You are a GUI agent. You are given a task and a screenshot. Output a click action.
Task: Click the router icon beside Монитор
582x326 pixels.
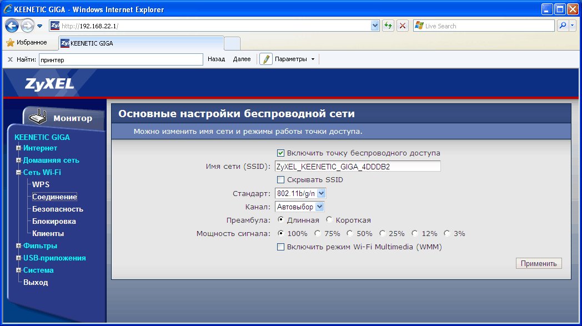click(38, 117)
